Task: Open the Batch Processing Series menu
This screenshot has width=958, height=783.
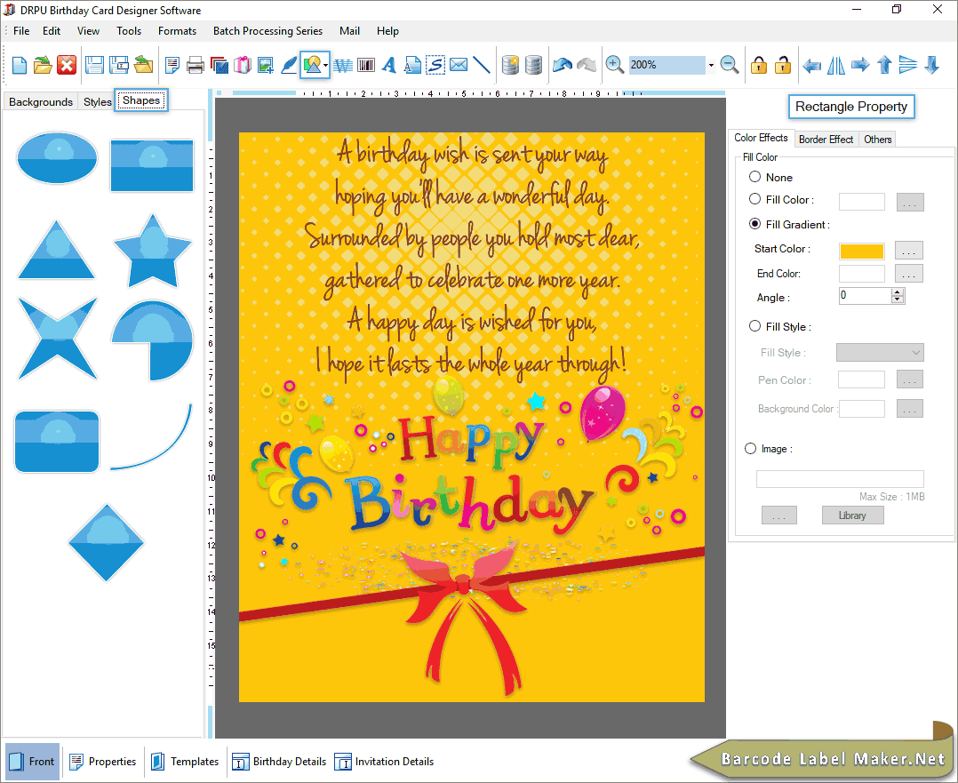Action: click(x=267, y=31)
